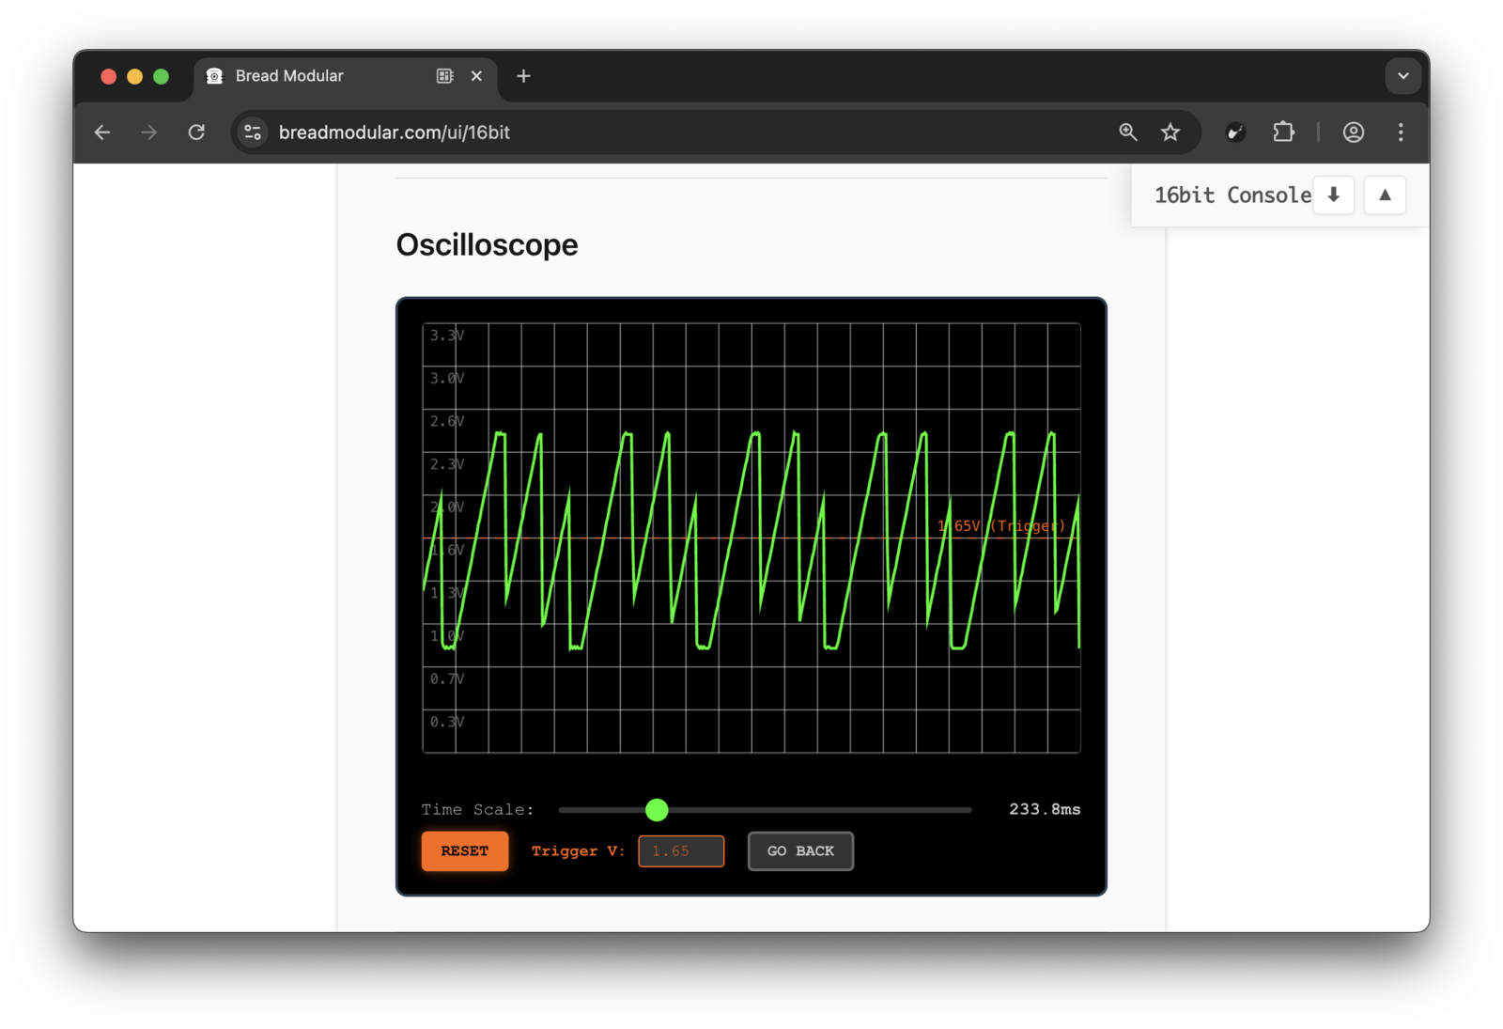1503x1029 pixels.
Task: Click the GO BACK button
Action: (800, 851)
